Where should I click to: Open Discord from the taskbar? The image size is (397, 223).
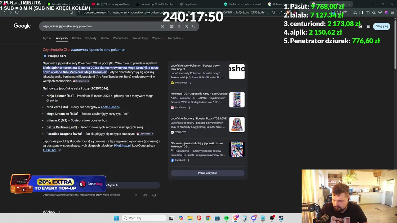click(254, 218)
